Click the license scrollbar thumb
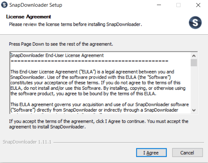This screenshot has width=208, height=163. 194,63
